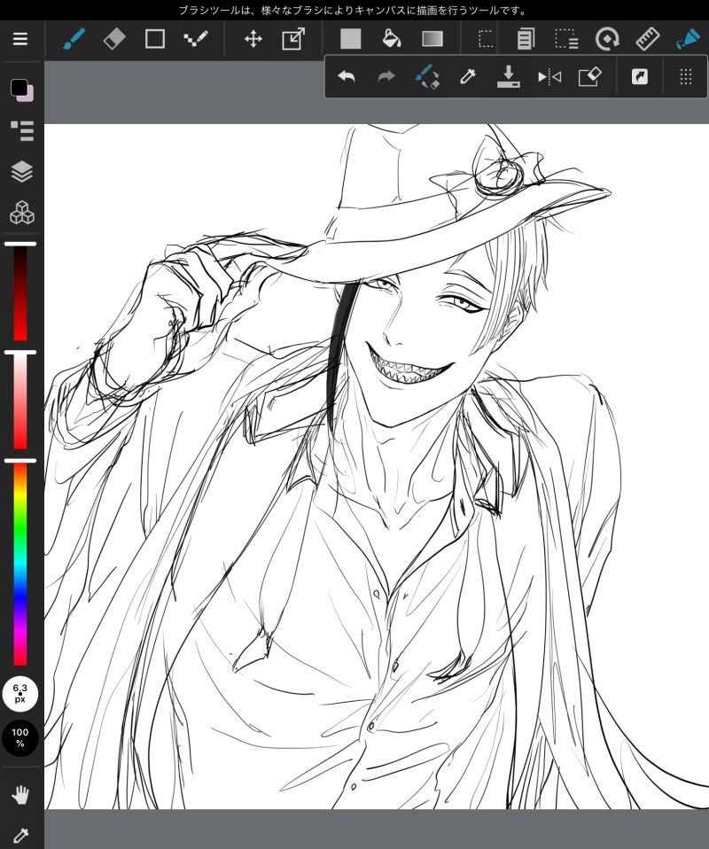
Task: Select the Brush tool
Action: coord(74,39)
